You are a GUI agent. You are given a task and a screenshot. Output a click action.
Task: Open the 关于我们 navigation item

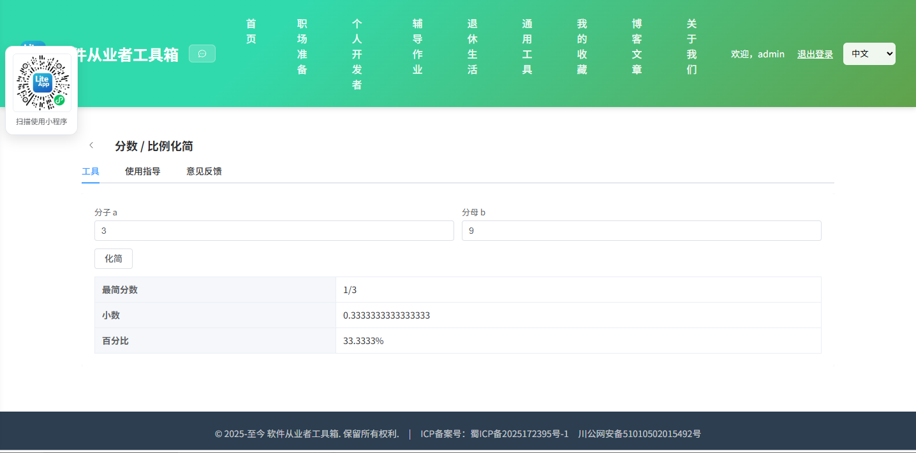pyautogui.click(x=692, y=47)
